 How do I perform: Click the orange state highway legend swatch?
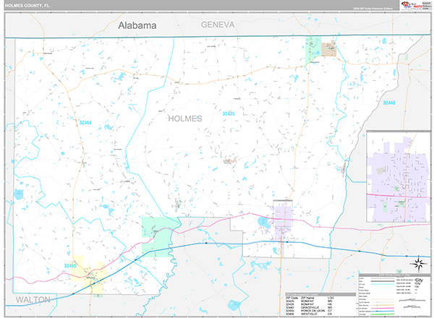pyautogui.click(x=383, y=305)
